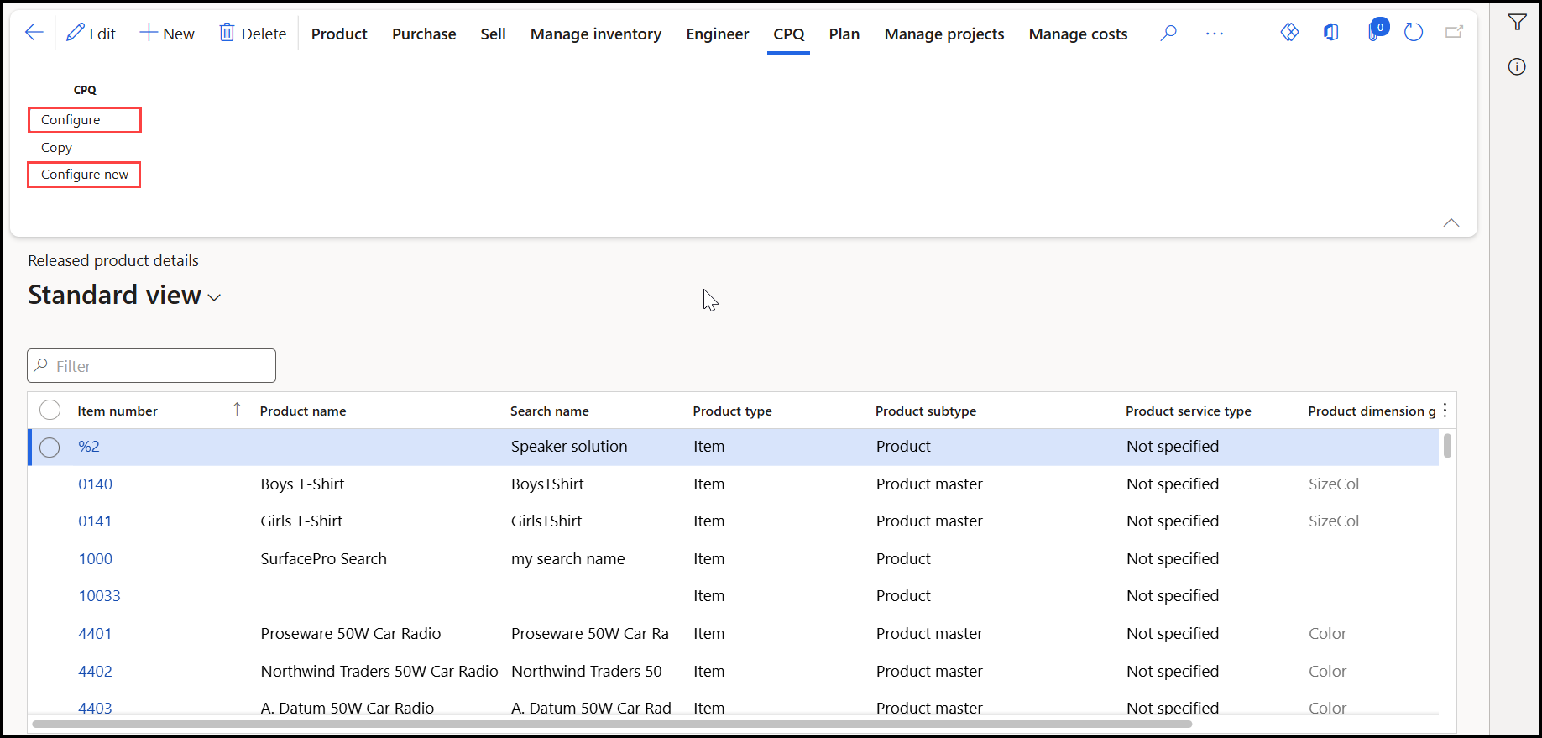Select the row checkbox for item %2
Screen dimensions: 1542x738
[x=50, y=448]
